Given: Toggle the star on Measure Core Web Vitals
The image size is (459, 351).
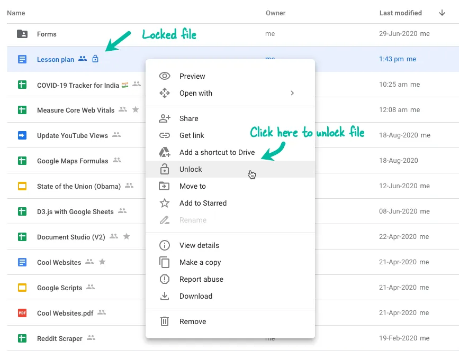Looking at the screenshot, I should tap(136, 110).
